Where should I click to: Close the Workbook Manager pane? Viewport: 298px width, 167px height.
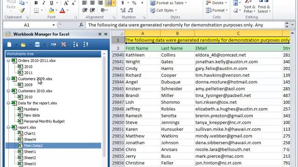pos(100,34)
